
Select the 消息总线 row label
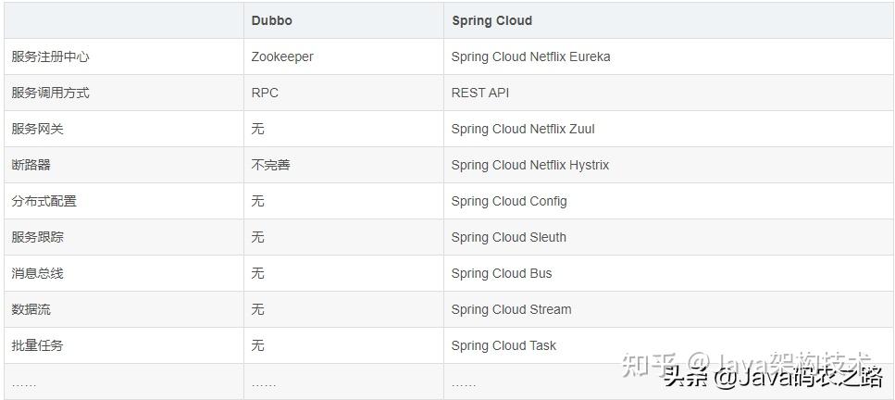(x=38, y=273)
